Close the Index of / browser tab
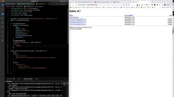Viewport: 174px width, 97px height. coord(149,2)
